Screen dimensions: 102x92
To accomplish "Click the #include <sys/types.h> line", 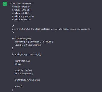I will click(23, 16).
